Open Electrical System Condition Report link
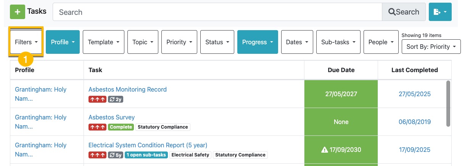This screenshot has height=166, width=462. pyautogui.click(x=148, y=145)
